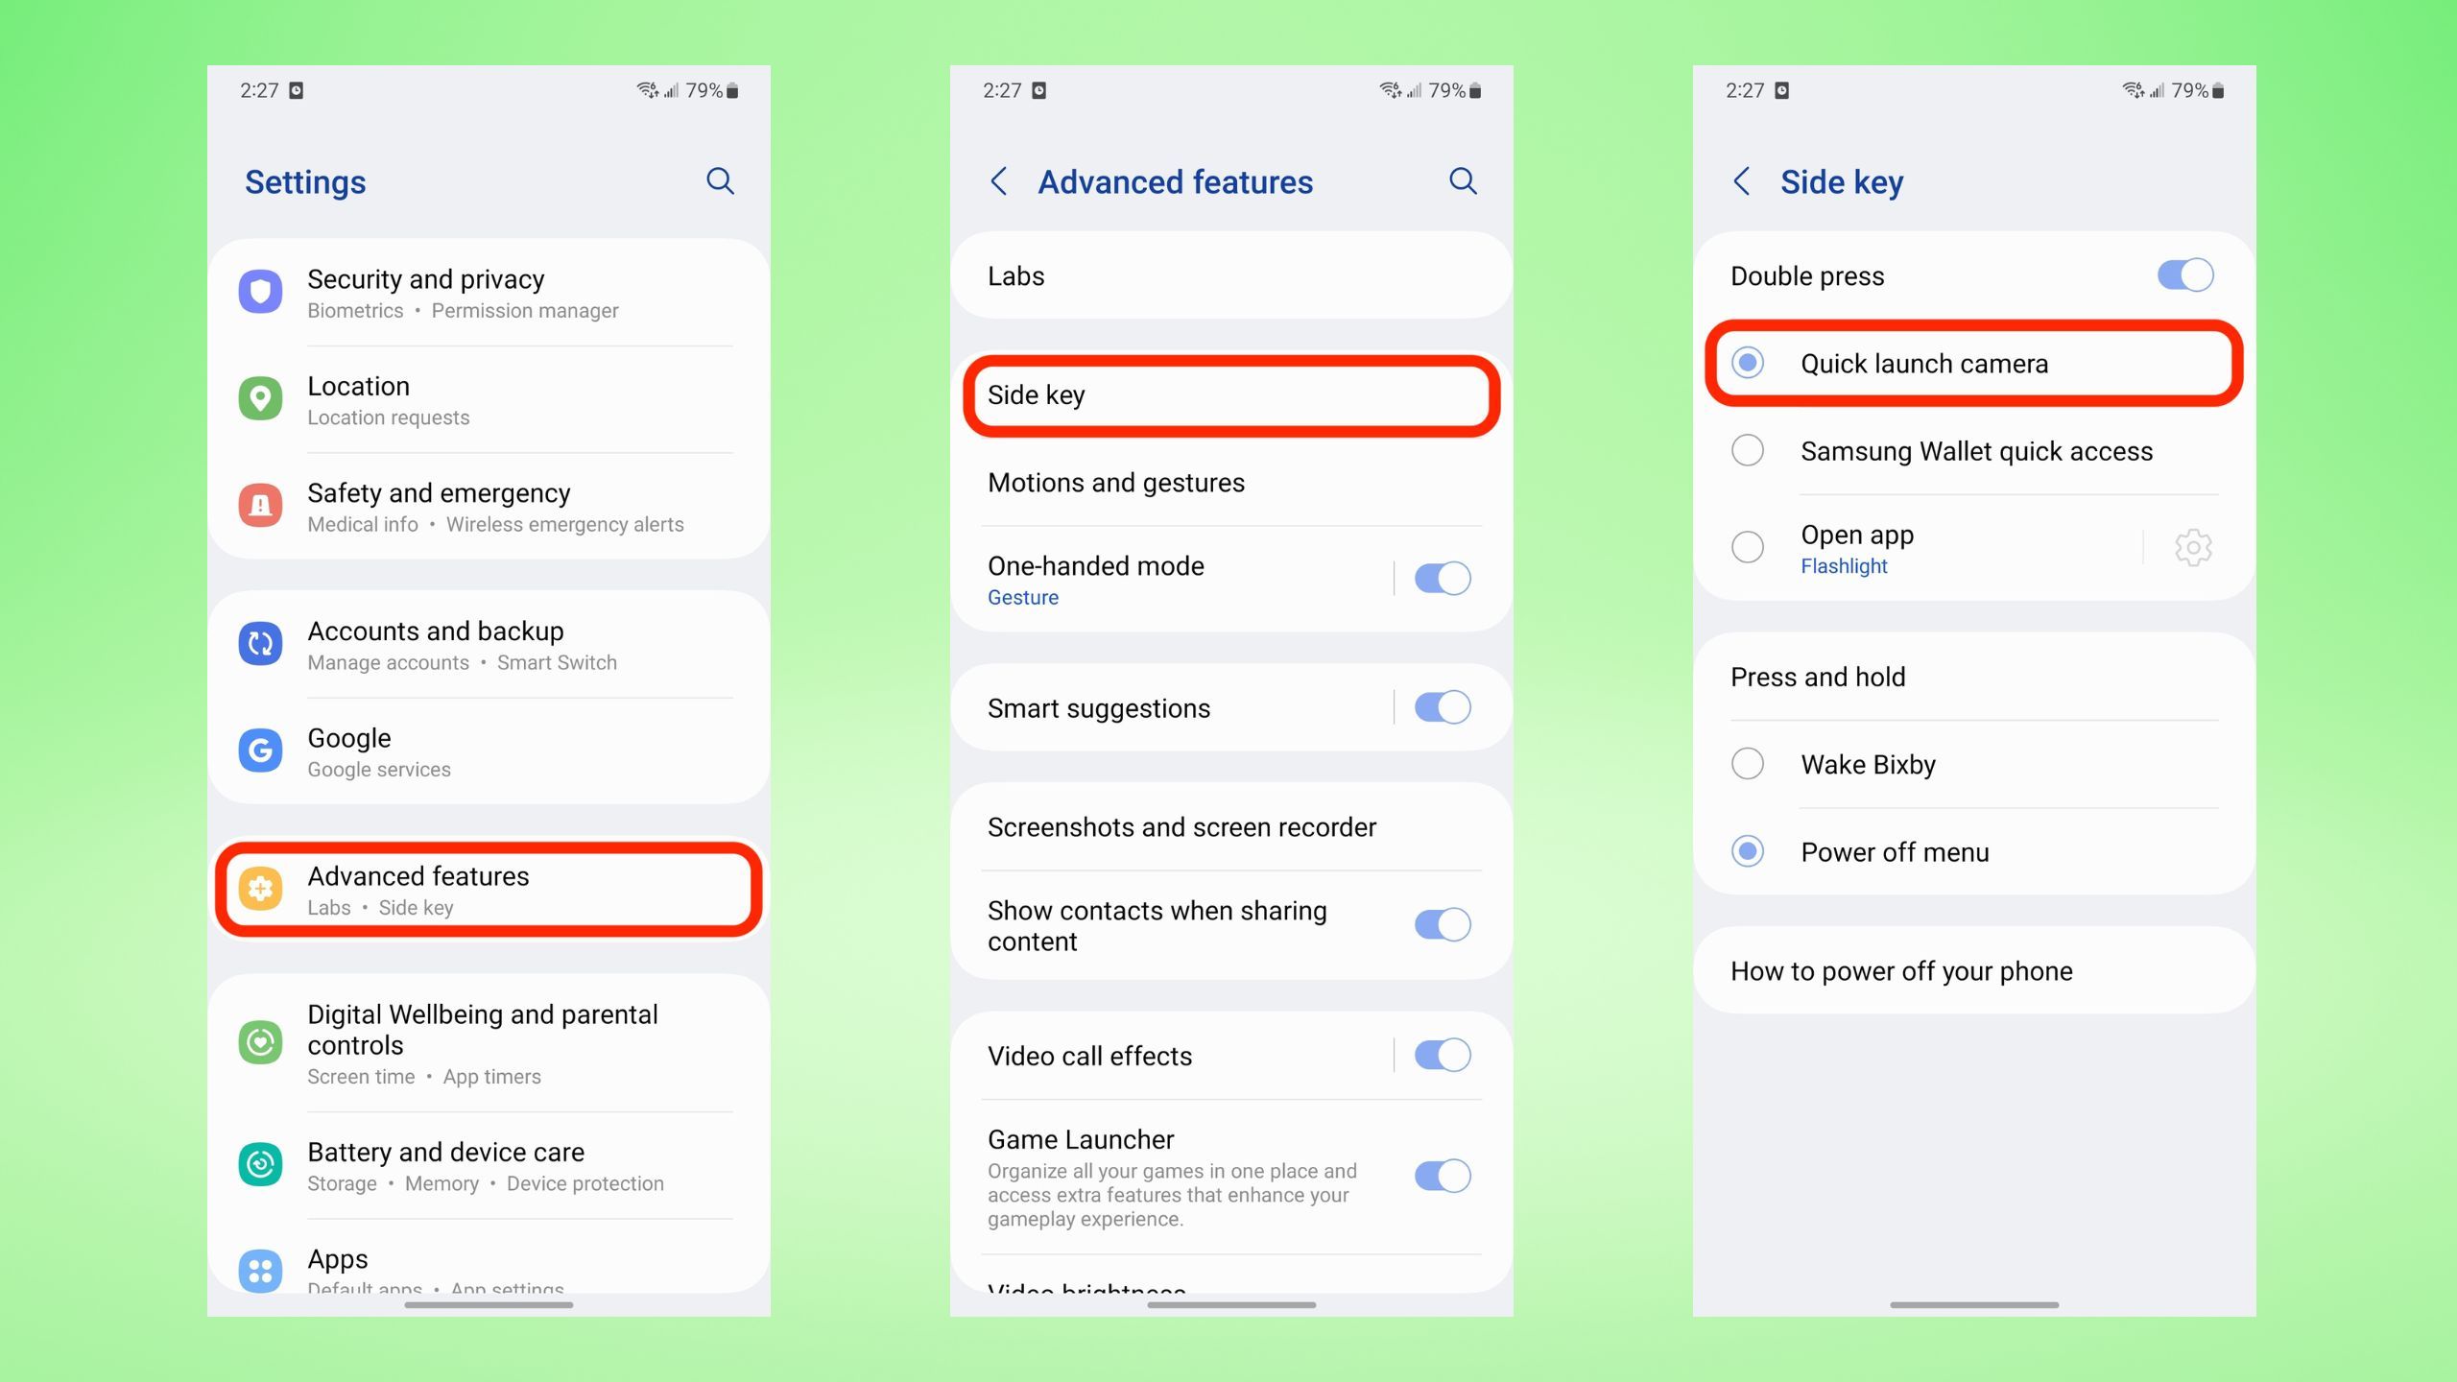Tap the Security and privacy icon
2457x1382 pixels.
tap(262, 290)
